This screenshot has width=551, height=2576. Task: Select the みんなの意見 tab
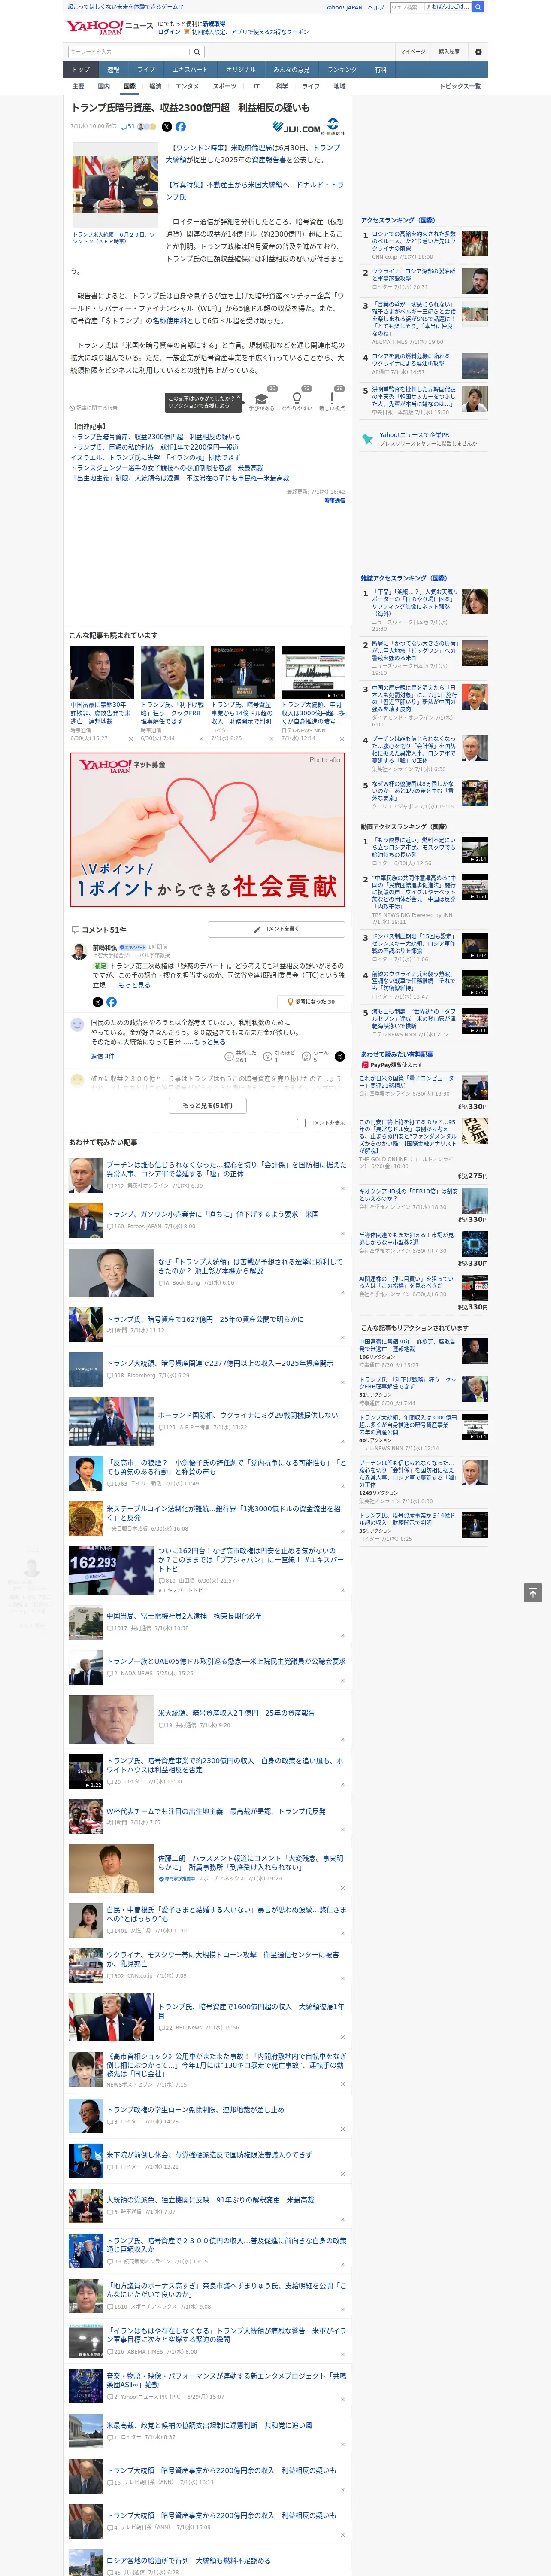point(292,70)
